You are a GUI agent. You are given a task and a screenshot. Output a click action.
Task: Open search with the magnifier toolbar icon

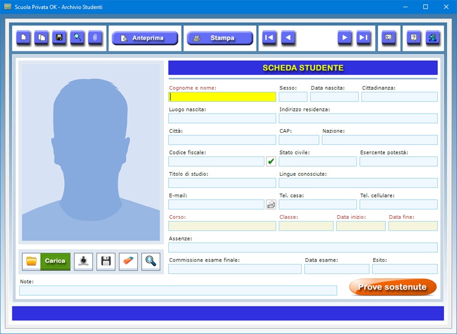click(x=77, y=37)
